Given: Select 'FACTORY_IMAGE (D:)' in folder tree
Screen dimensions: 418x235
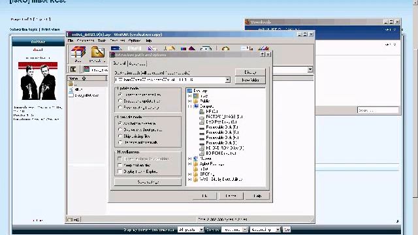Looking at the screenshot, I should coord(224,117).
